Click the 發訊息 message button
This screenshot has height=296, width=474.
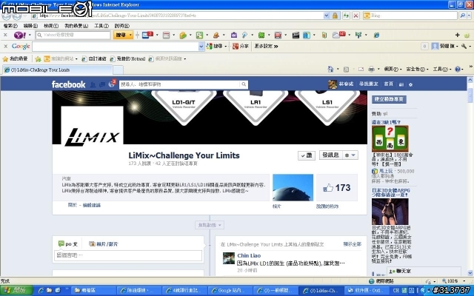pyautogui.click(x=331, y=155)
